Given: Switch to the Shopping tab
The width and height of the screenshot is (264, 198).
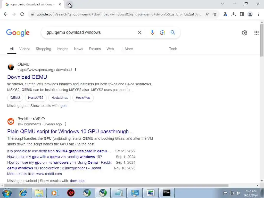Looking at the screenshot, I should tap(43, 49).
